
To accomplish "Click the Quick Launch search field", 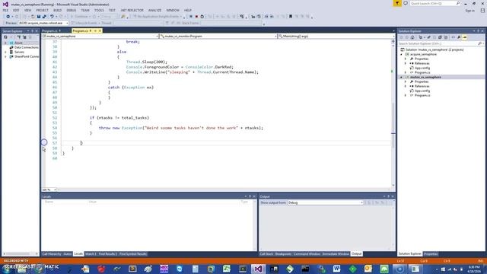I will [x=434, y=3].
